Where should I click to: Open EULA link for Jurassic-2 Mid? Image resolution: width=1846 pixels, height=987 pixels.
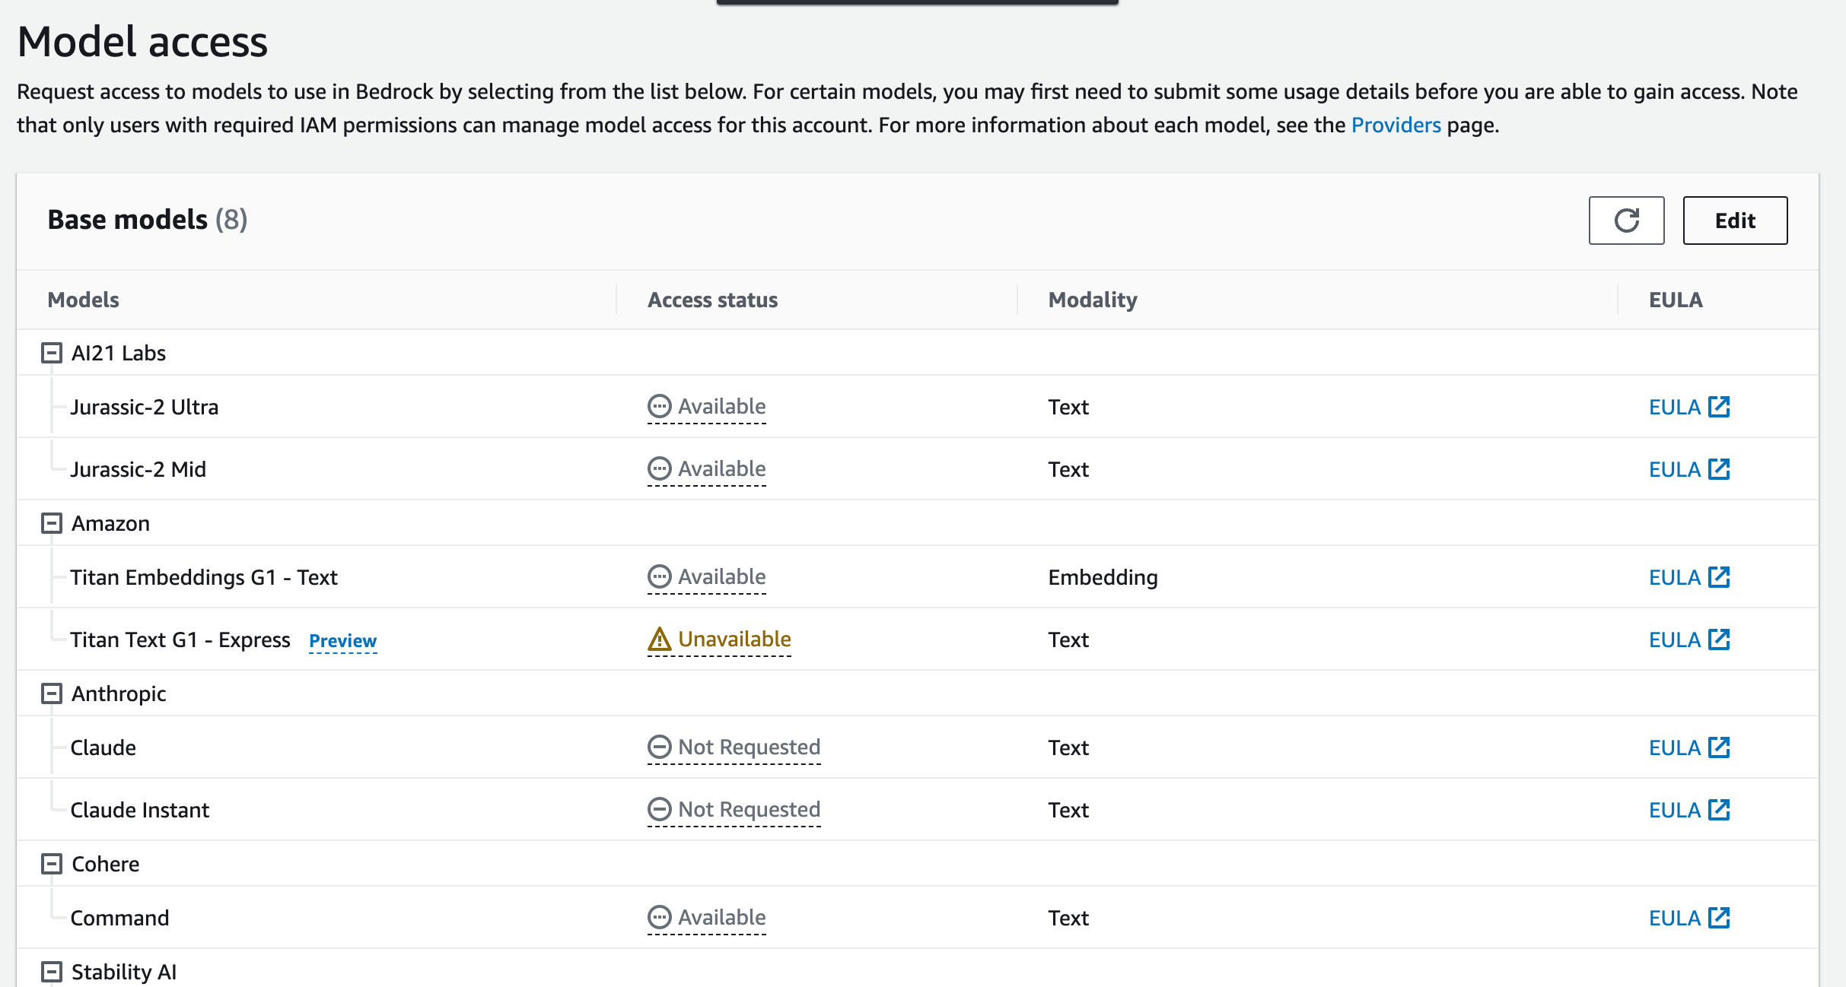(1689, 469)
